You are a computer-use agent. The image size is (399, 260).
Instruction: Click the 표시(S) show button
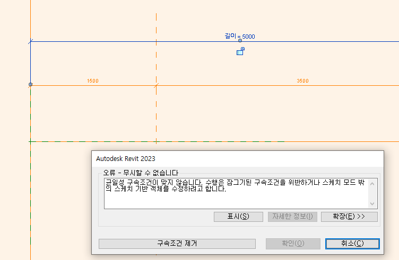tap(238, 217)
